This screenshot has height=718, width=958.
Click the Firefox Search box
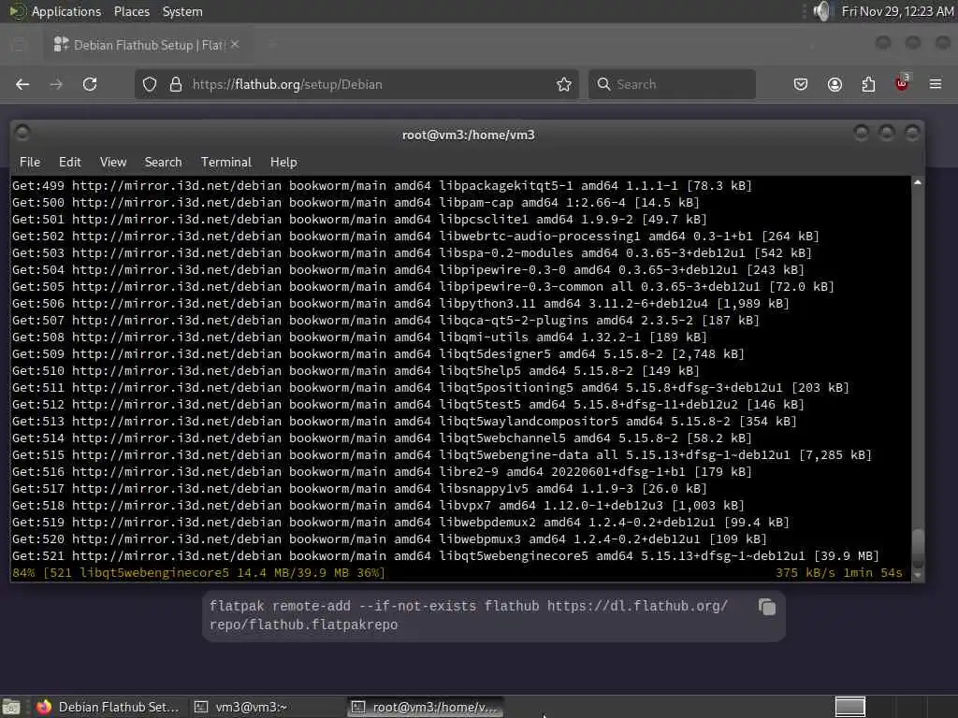pyautogui.click(x=672, y=84)
